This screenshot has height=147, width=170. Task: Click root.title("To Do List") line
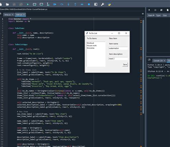click(30, 54)
